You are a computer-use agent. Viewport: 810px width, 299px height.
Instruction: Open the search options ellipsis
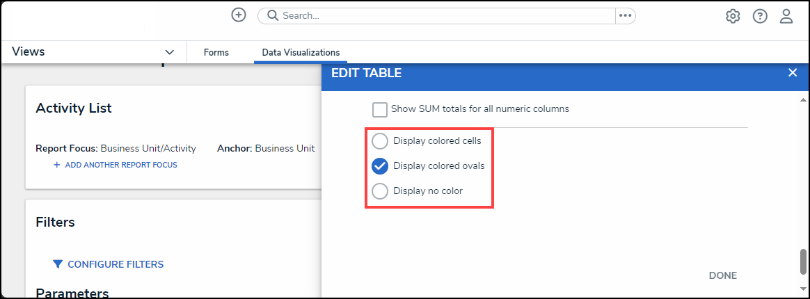pyautogui.click(x=625, y=15)
